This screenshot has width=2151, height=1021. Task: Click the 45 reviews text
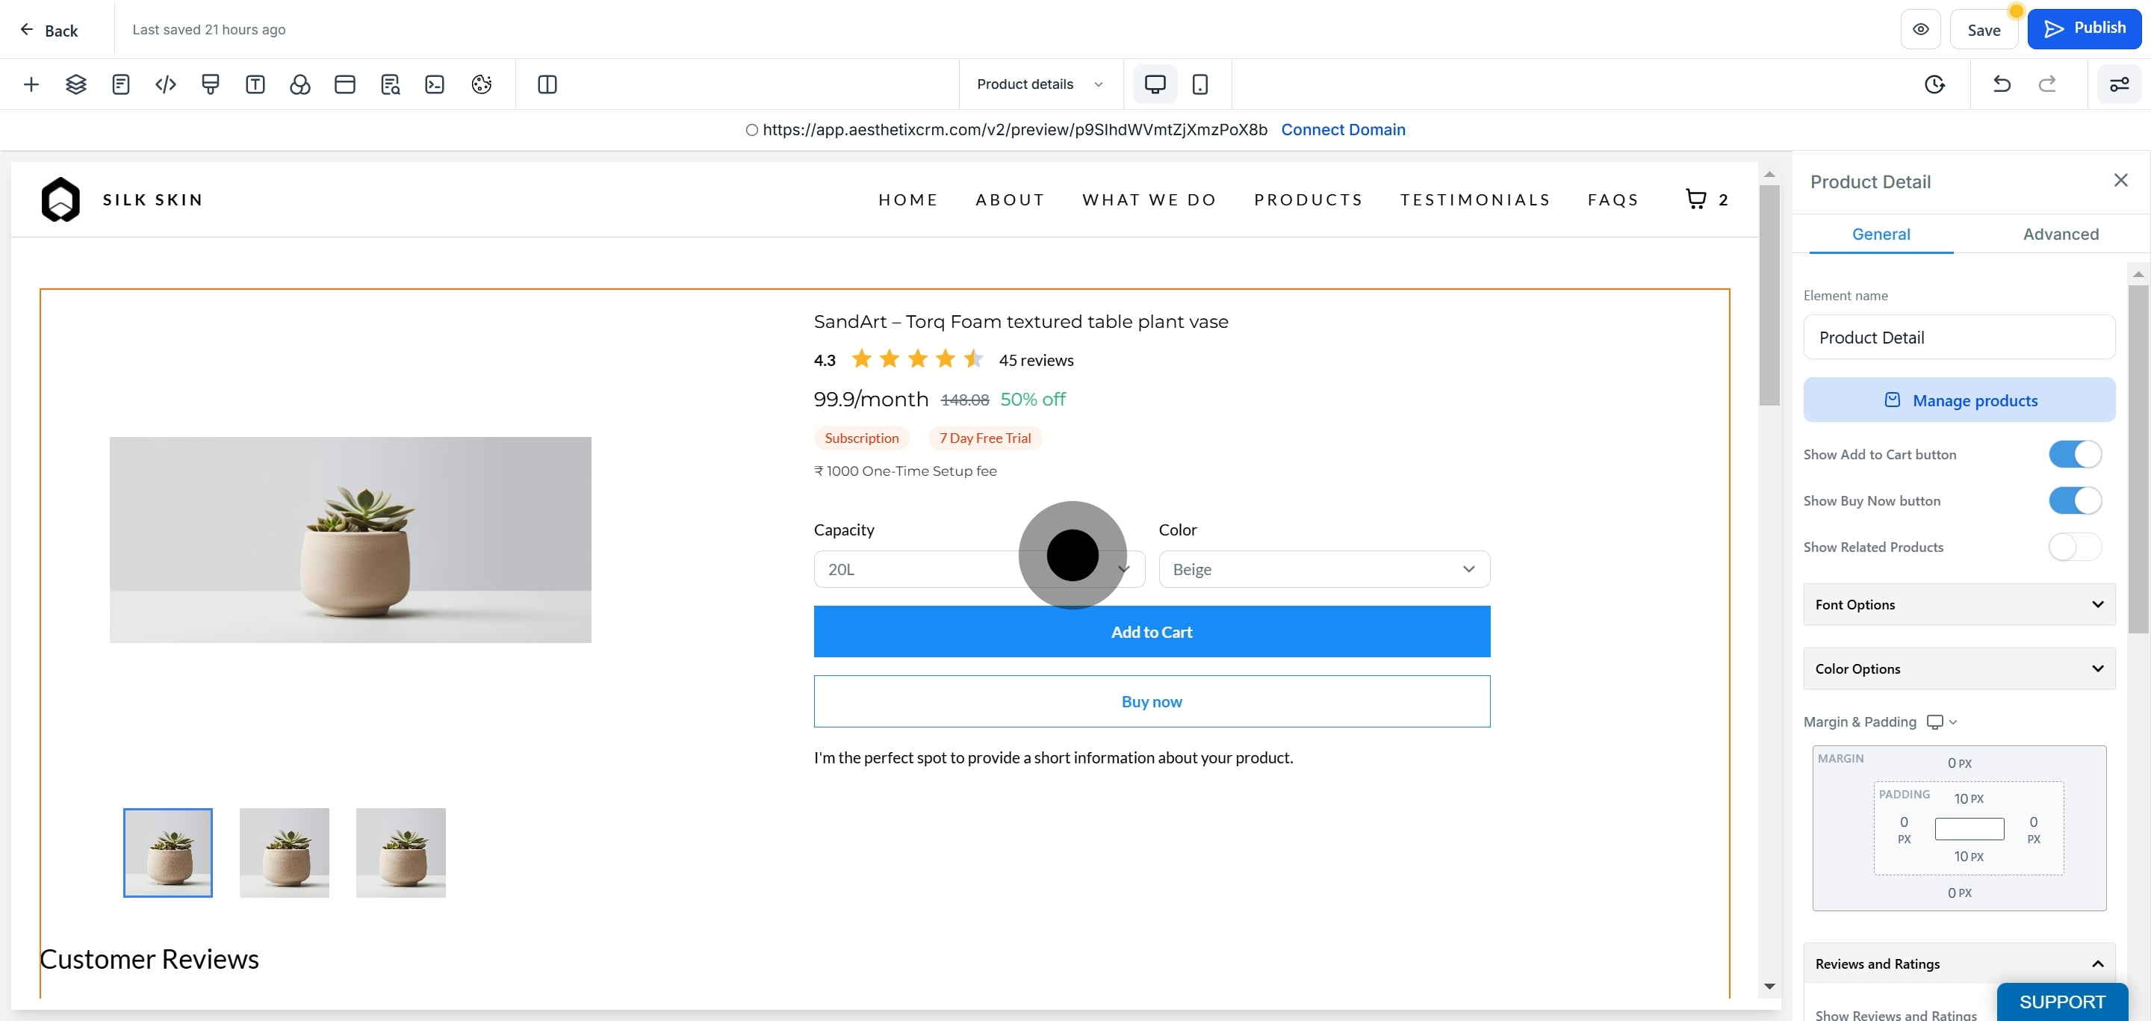coord(1036,361)
